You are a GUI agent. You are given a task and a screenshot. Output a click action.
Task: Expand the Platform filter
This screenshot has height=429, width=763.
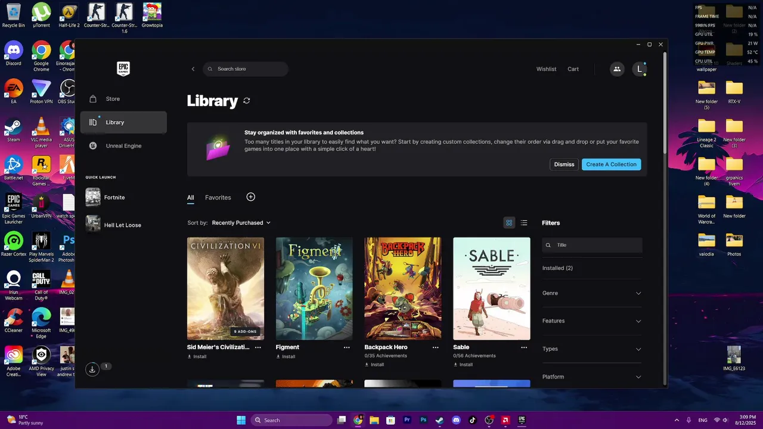[x=592, y=377]
